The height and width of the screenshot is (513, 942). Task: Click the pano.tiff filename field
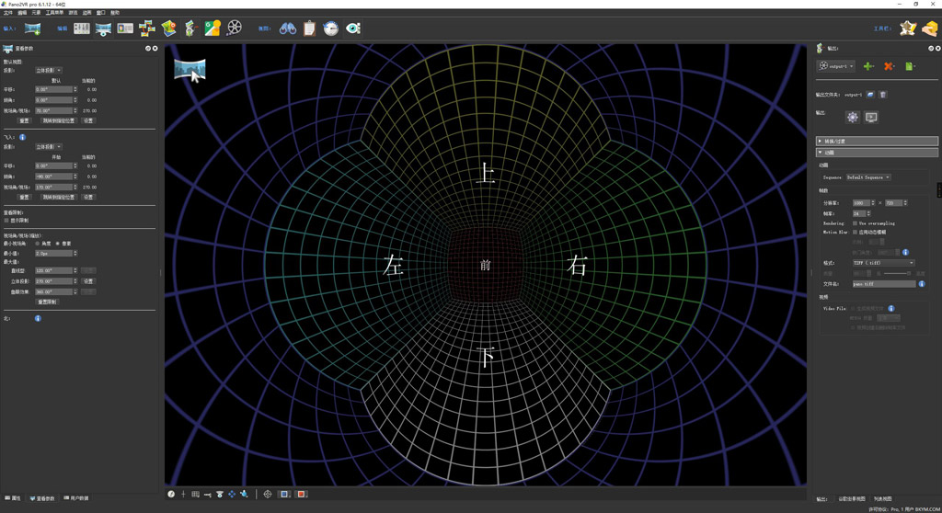[x=883, y=283]
